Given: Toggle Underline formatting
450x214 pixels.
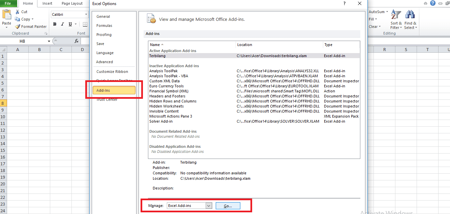Looking at the screenshot, I should coord(70,24).
